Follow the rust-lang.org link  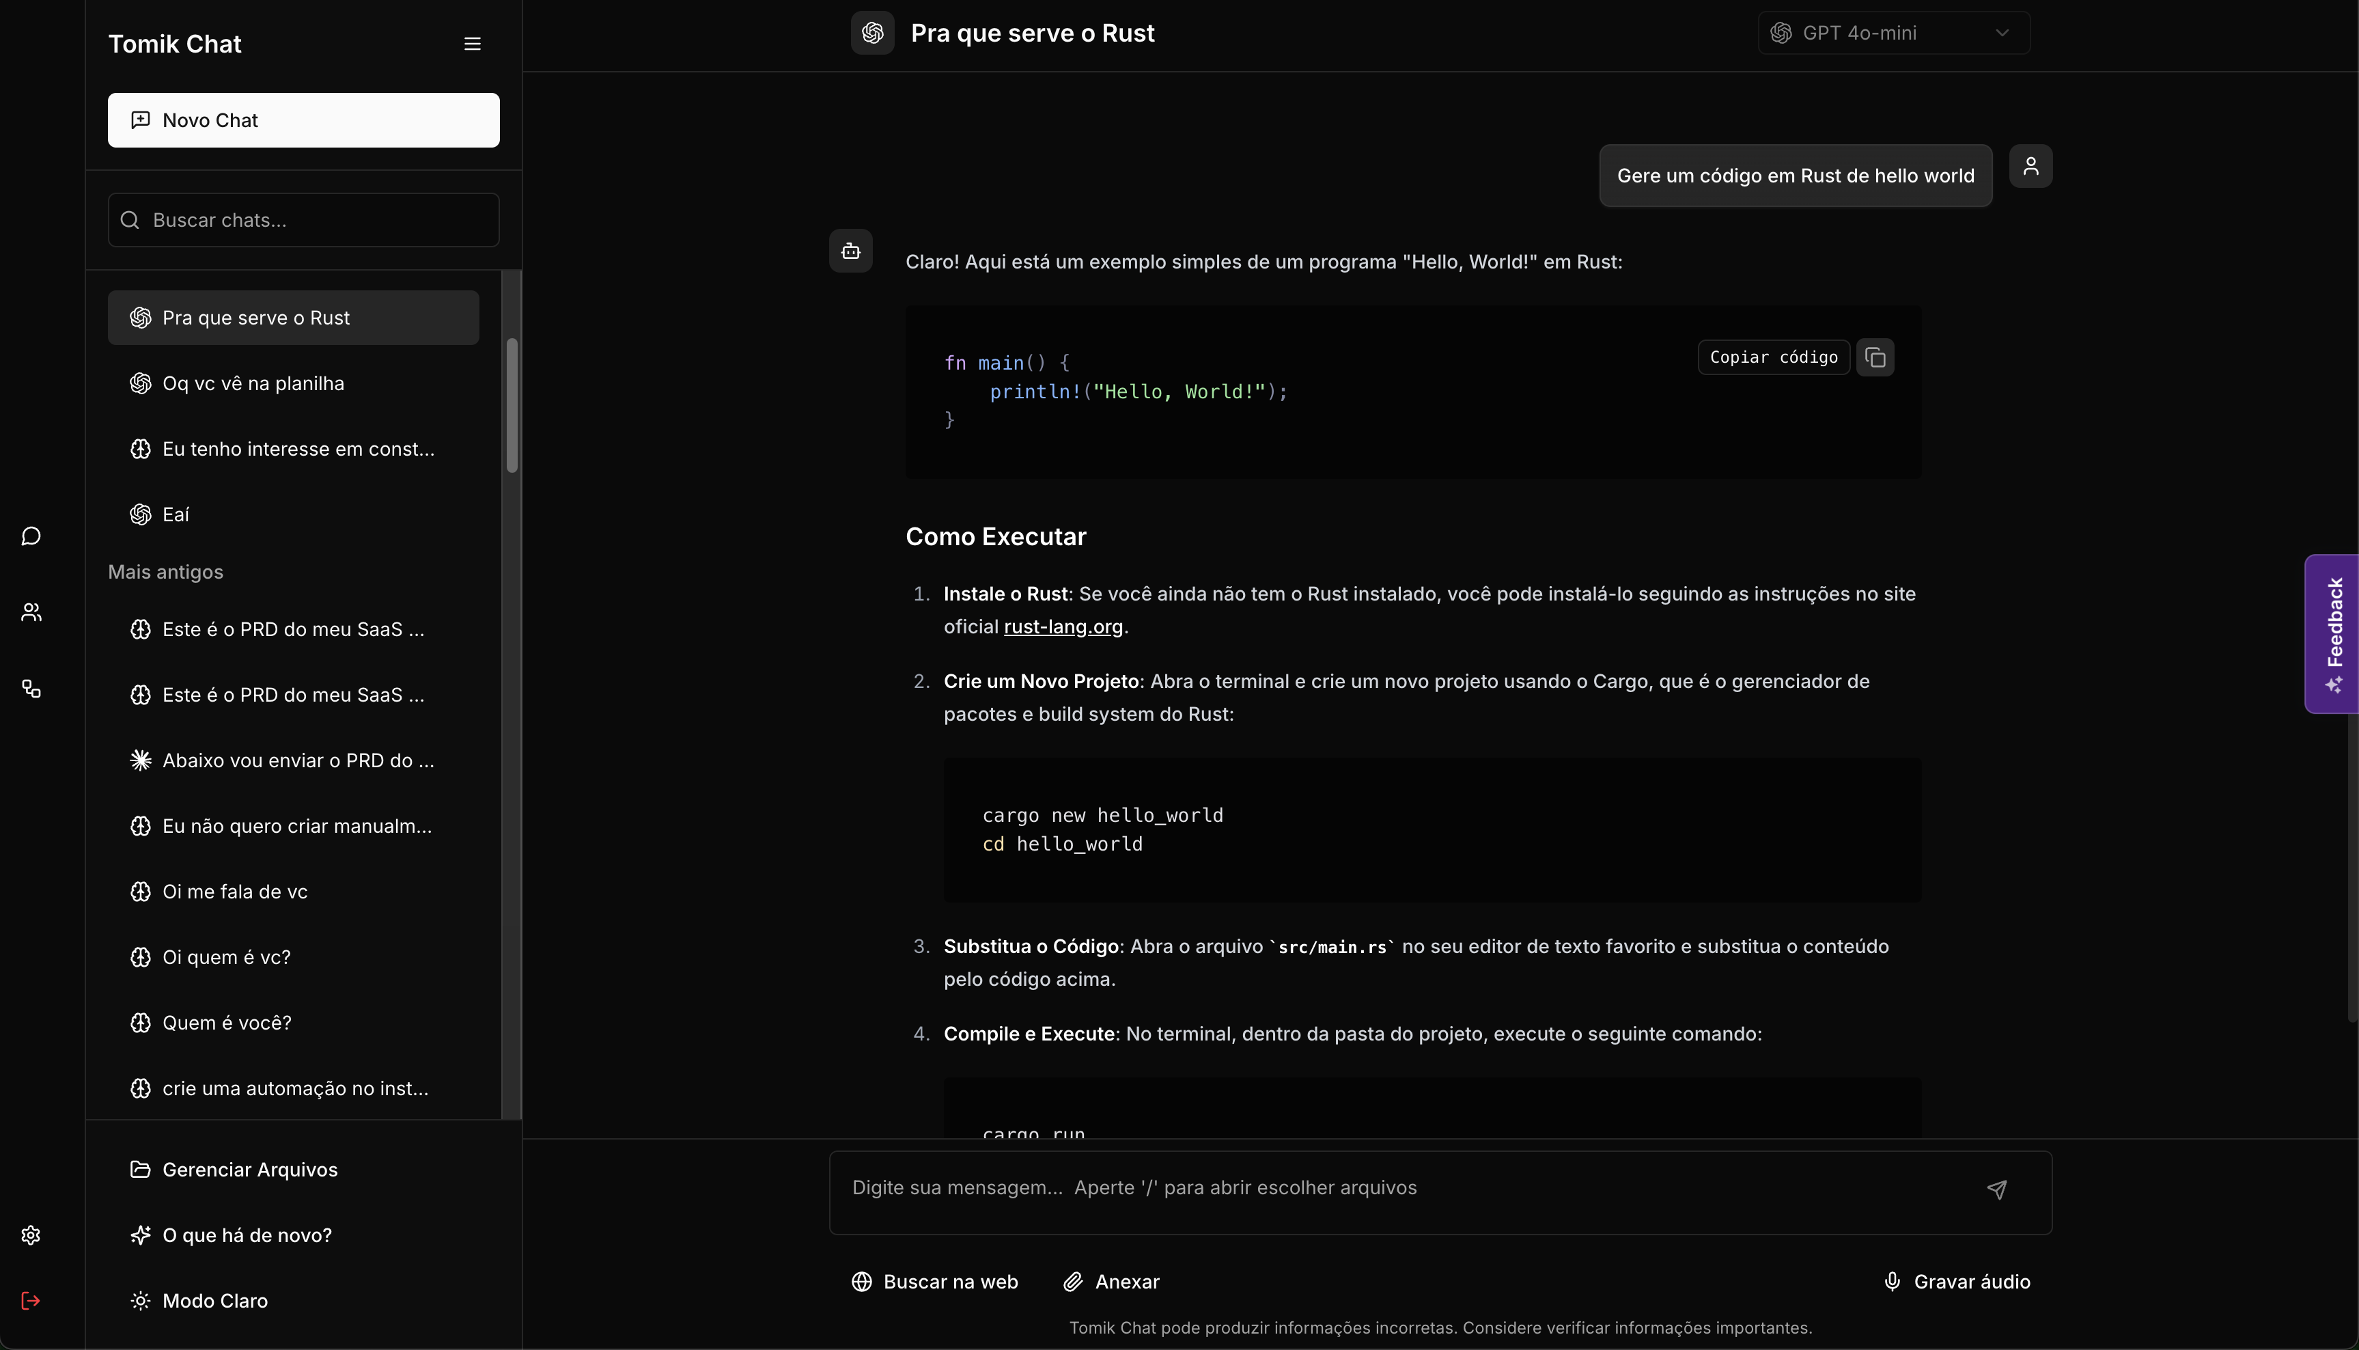[1063, 626]
